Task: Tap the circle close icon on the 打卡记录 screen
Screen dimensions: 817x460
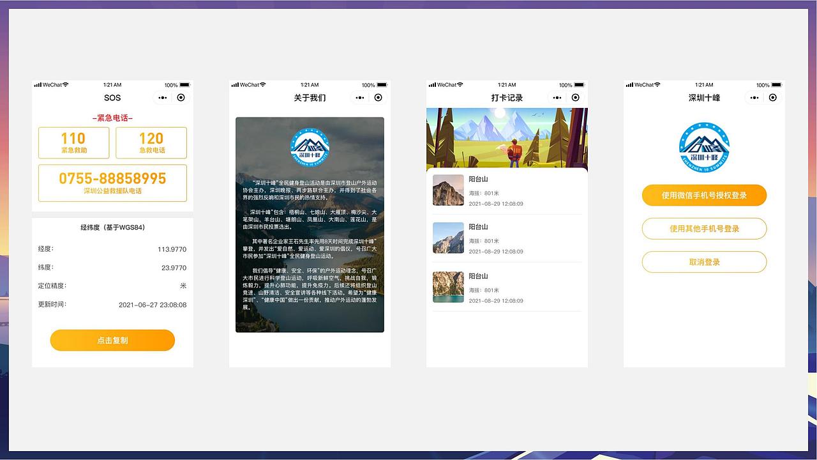Action: [575, 98]
